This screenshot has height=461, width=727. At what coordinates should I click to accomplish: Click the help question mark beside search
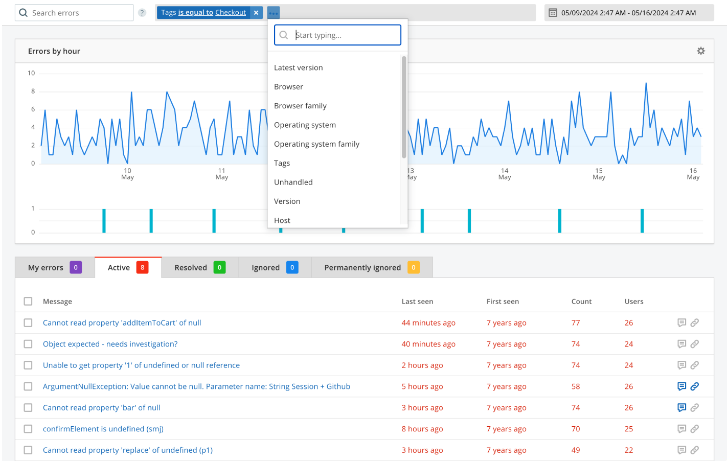142,12
